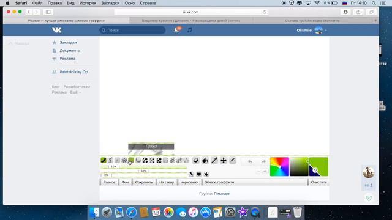
Task: Expand the Olismile profile menu
Action: pyautogui.click(x=312, y=30)
